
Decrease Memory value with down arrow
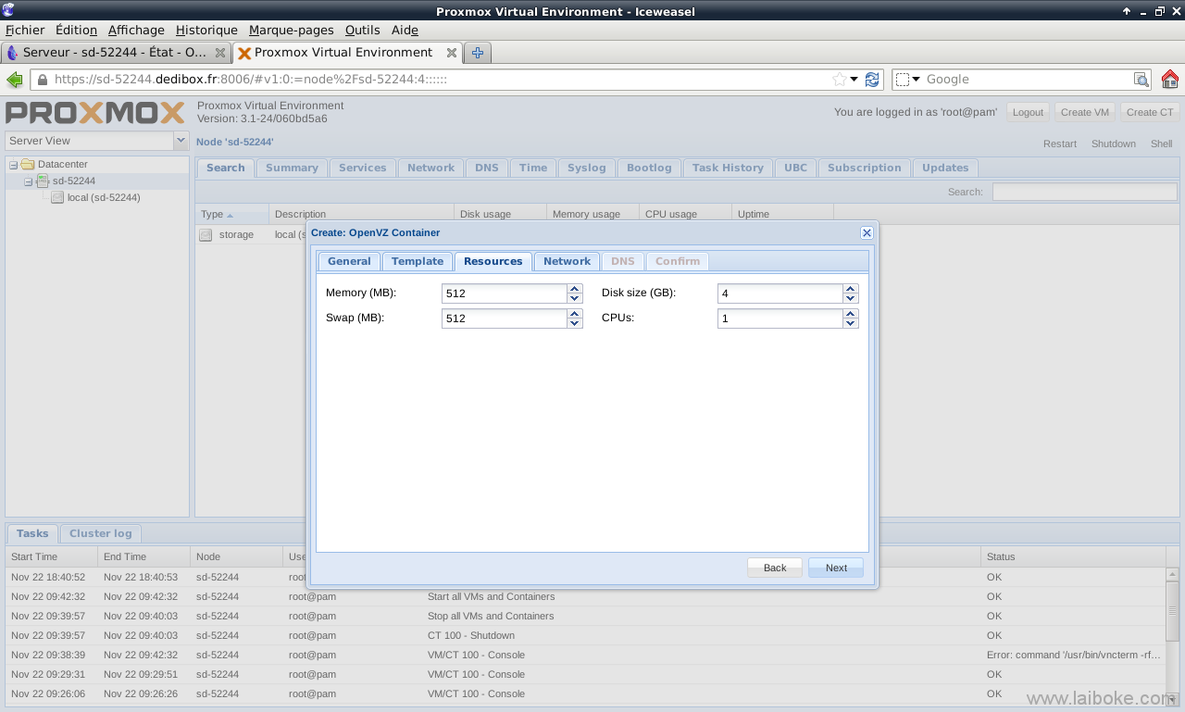coord(575,298)
